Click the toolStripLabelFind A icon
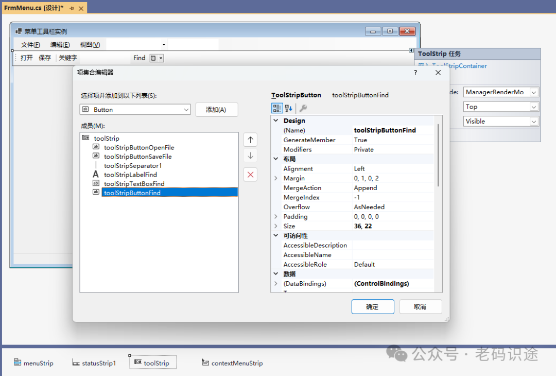Screen dimensions: 556x376 coord(96,174)
